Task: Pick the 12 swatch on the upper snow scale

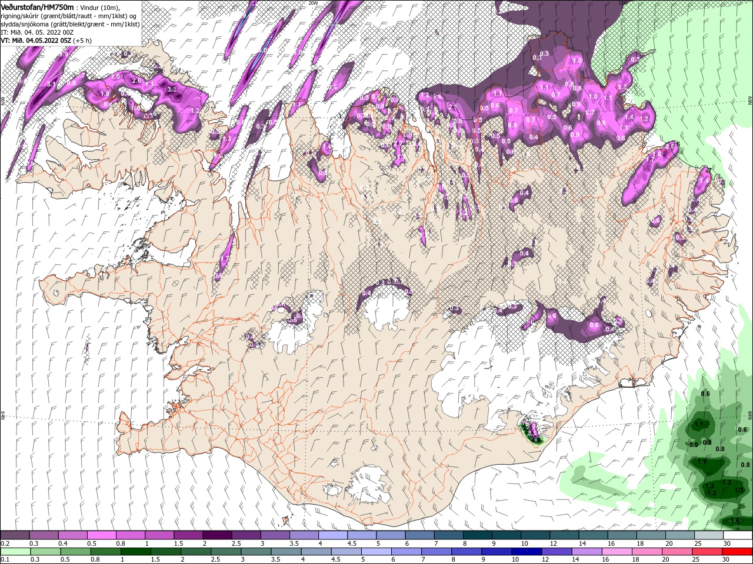Action: pyautogui.click(x=564, y=535)
